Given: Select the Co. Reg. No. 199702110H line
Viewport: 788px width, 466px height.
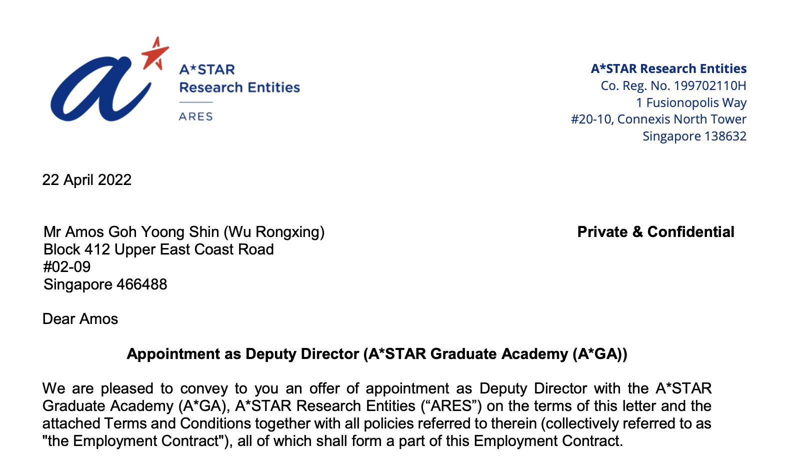Looking at the screenshot, I should tap(673, 85).
